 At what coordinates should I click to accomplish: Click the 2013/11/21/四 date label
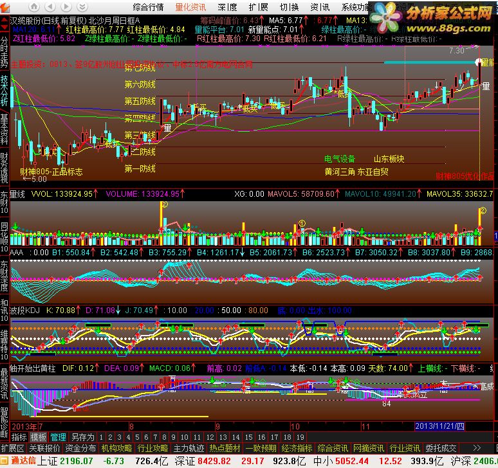[x=439, y=426]
